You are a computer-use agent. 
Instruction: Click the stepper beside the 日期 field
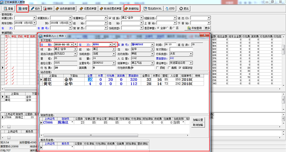pyautogui.click(x=75, y=44)
